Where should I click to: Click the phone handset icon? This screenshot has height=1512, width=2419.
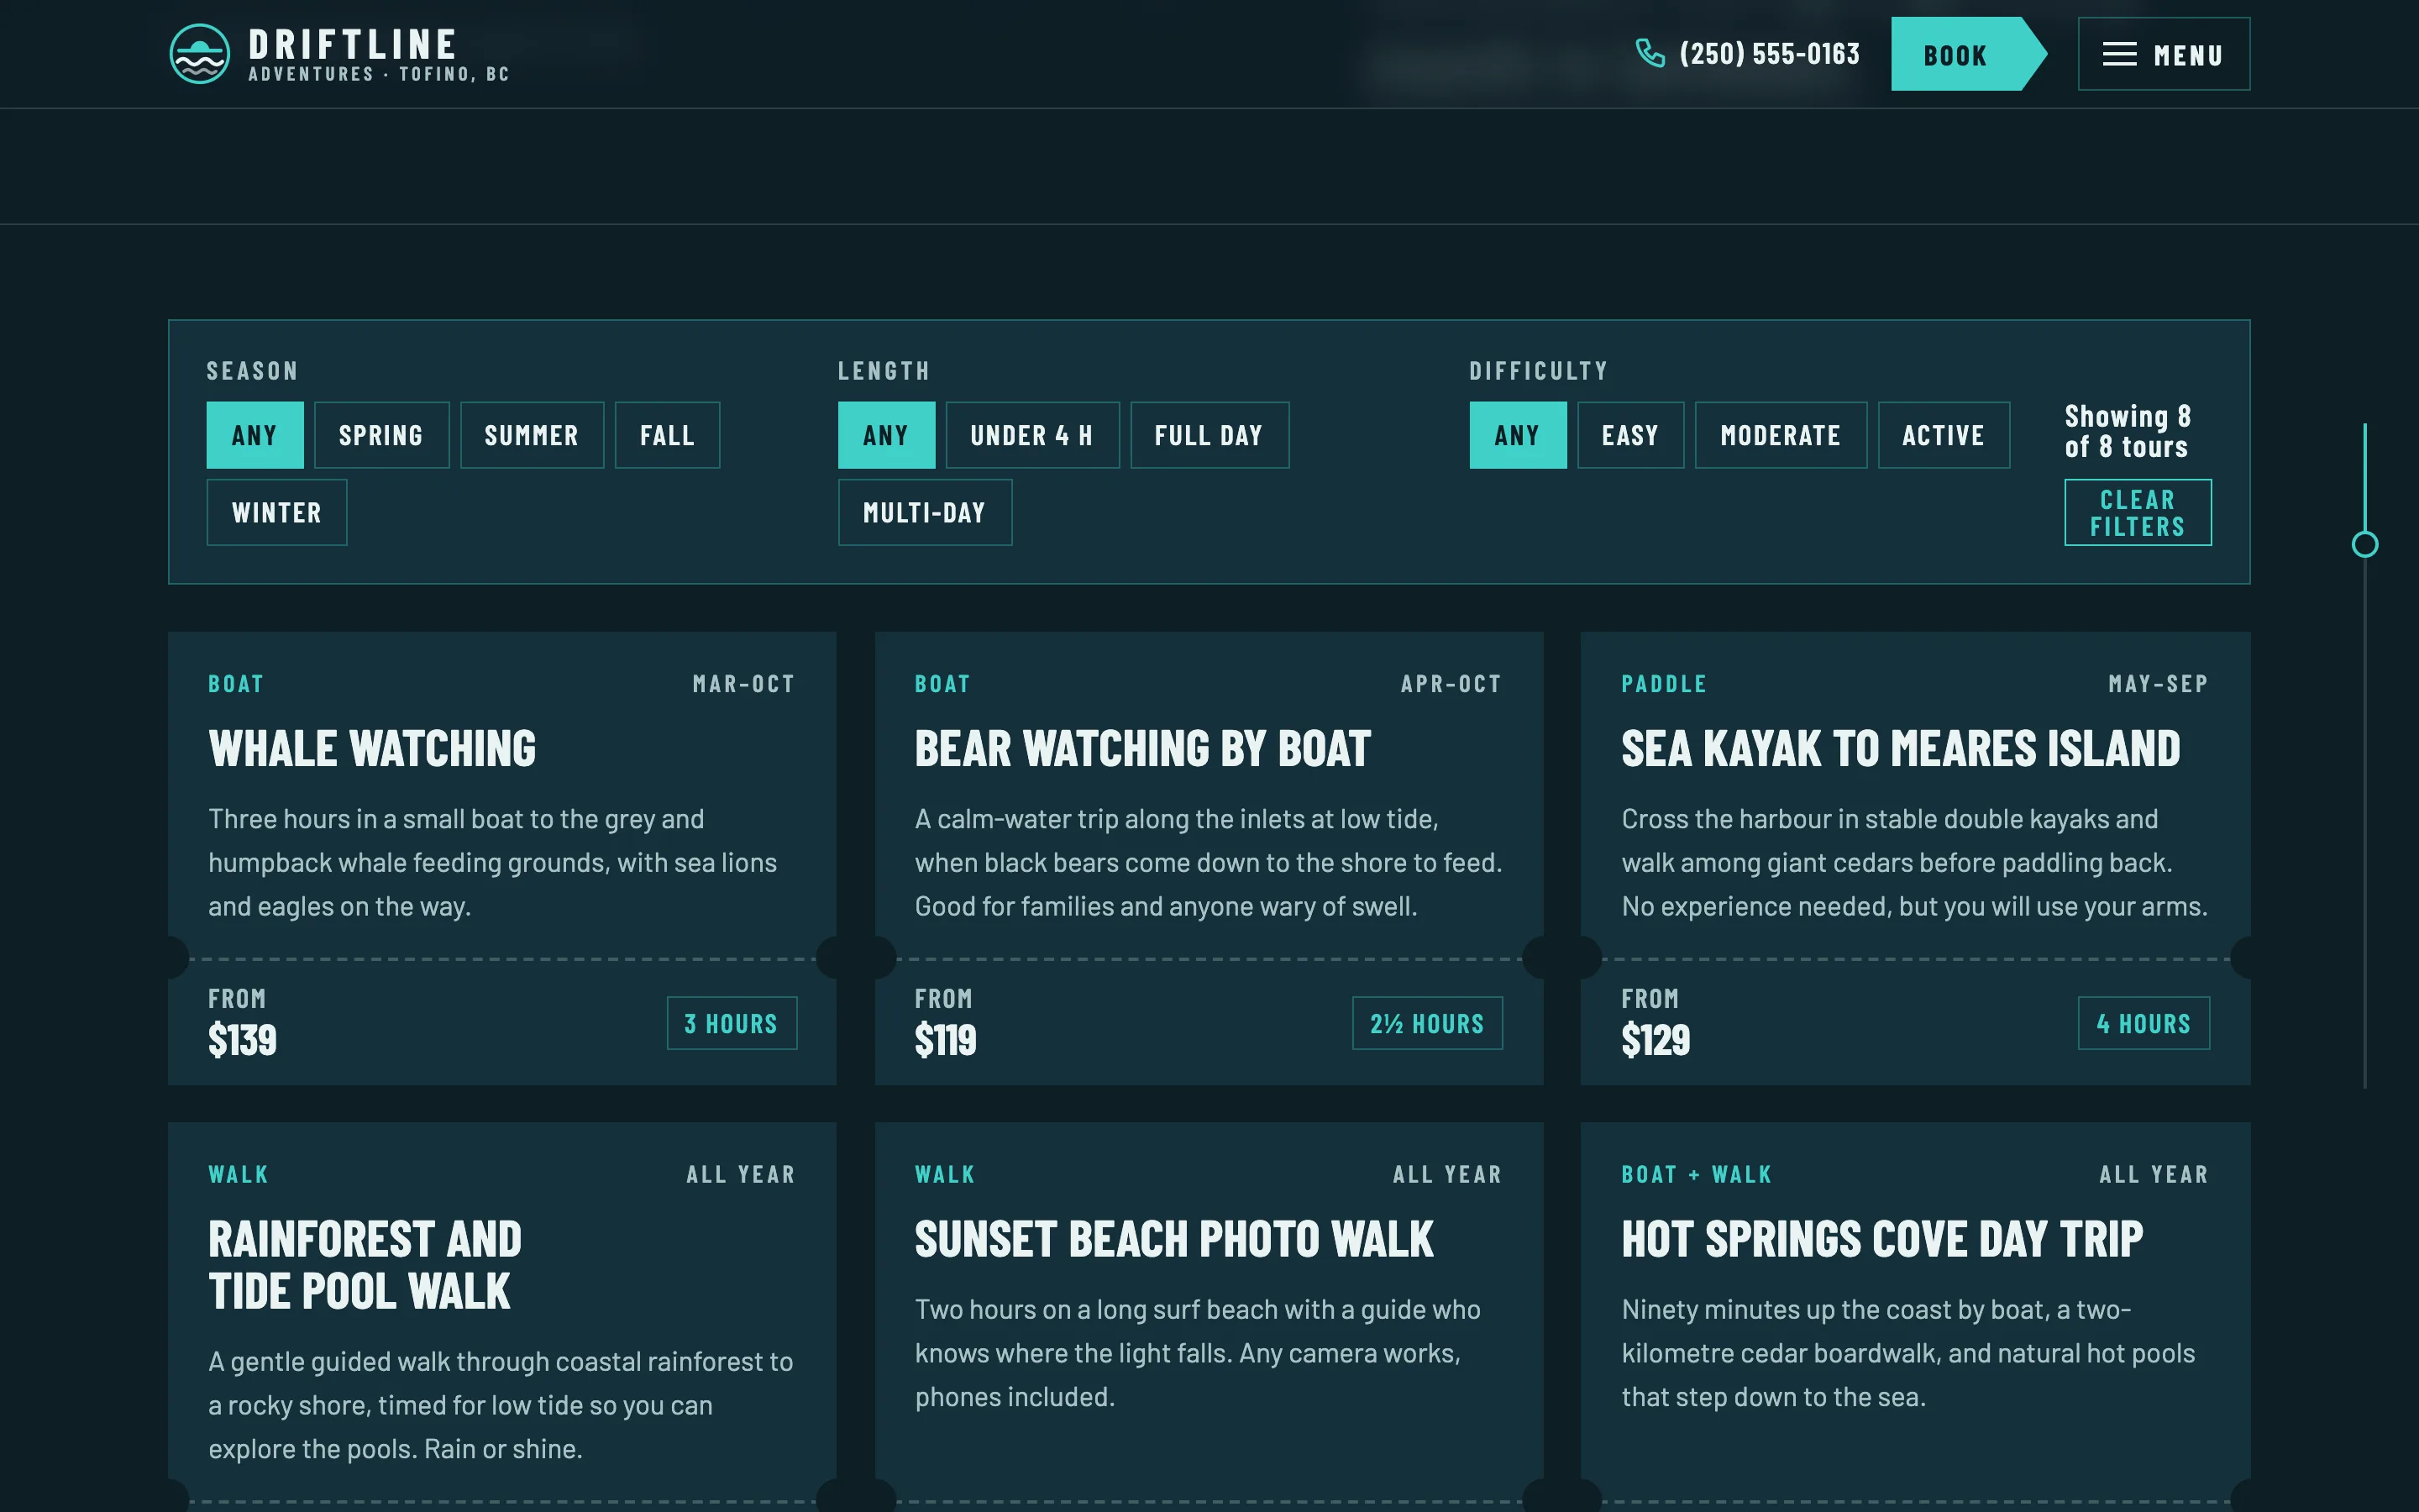(1650, 53)
